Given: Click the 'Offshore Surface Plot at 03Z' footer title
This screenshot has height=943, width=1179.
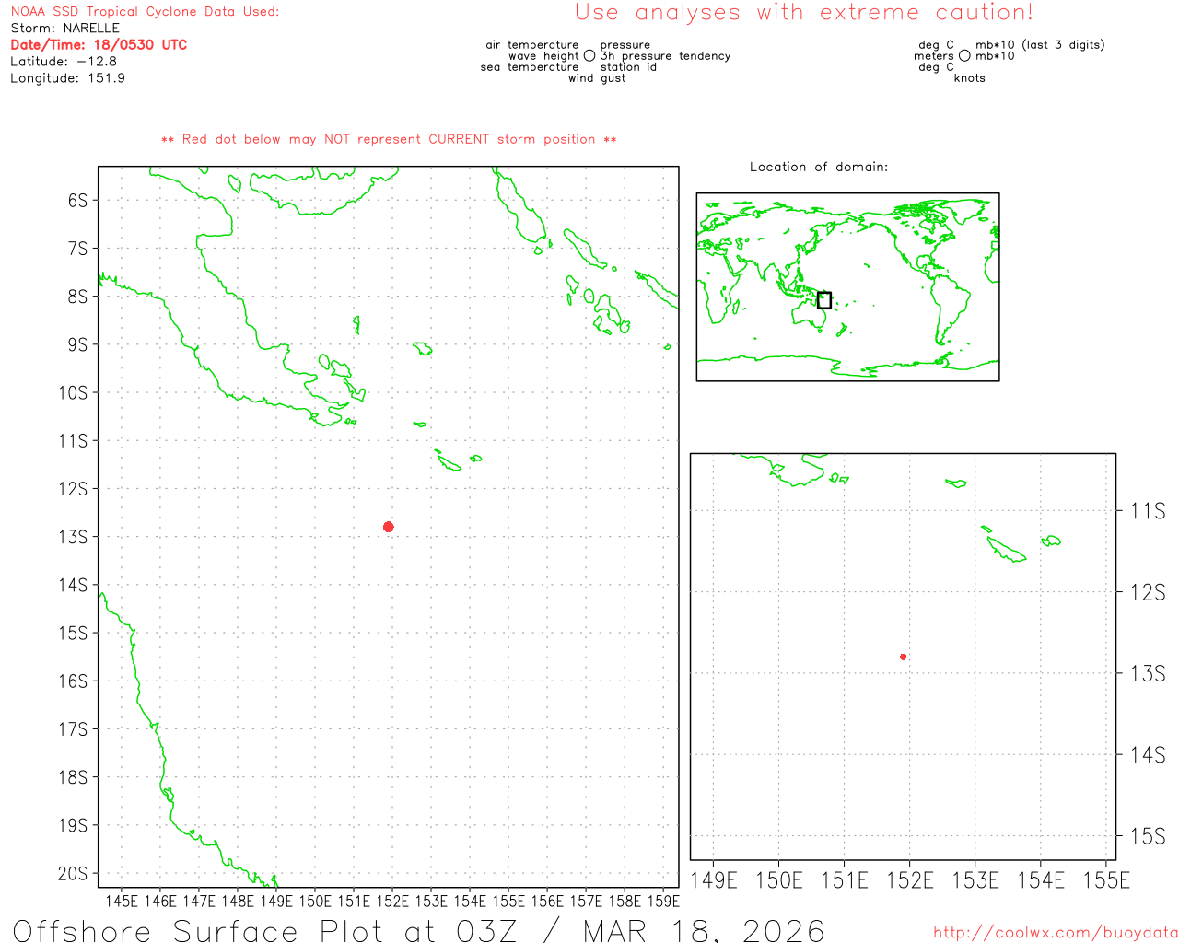Looking at the screenshot, I should pyautogui.click(x=418, y=930).
